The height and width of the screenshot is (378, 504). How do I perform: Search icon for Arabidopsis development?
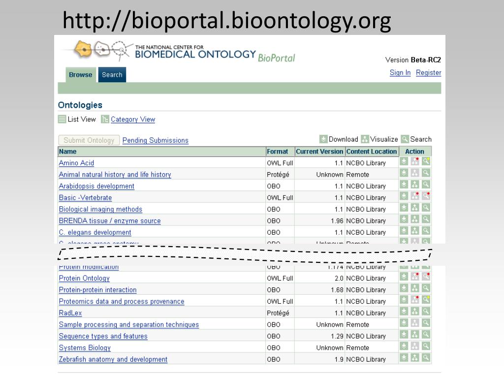point(426,185)
